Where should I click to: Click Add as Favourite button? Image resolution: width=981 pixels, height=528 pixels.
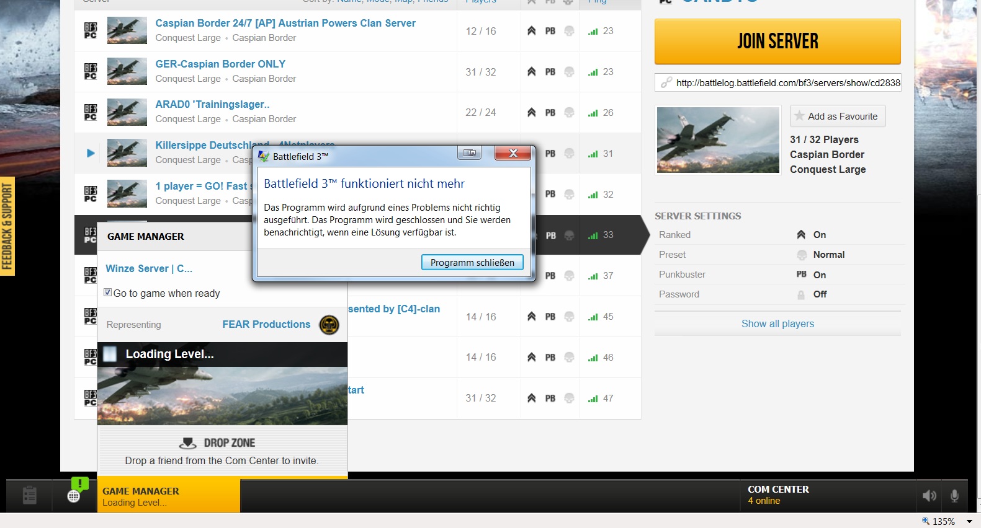pos(838,116)
